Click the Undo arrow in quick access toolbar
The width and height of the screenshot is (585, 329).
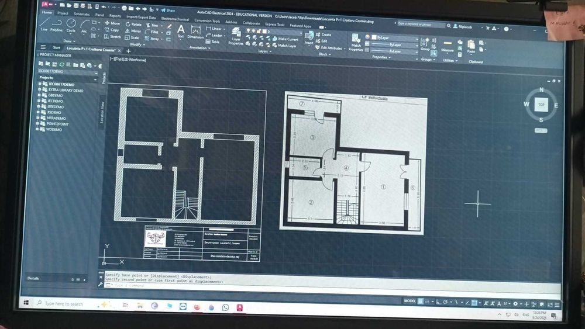(104, 6)
